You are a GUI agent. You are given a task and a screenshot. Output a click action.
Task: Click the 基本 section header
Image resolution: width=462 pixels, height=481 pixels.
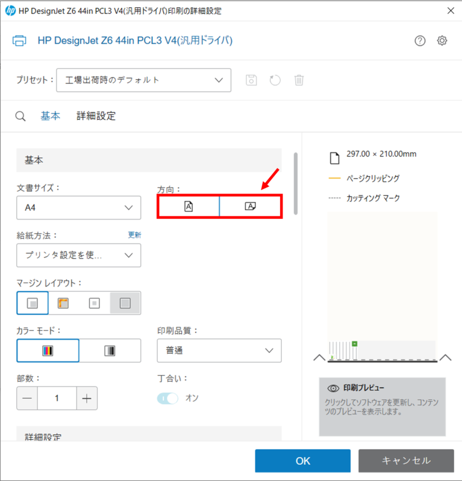click(x=149, y=160)
